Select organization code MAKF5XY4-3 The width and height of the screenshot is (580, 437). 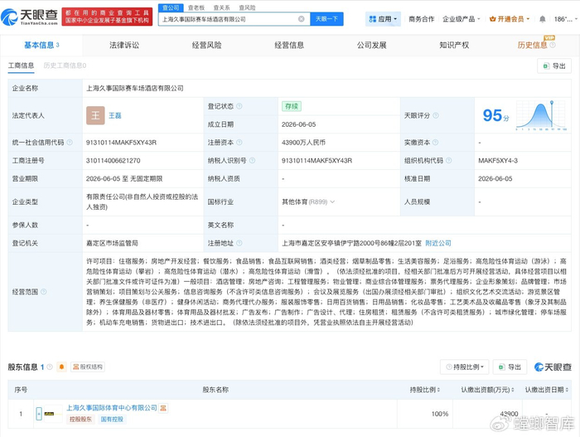[x=498, y=160]
